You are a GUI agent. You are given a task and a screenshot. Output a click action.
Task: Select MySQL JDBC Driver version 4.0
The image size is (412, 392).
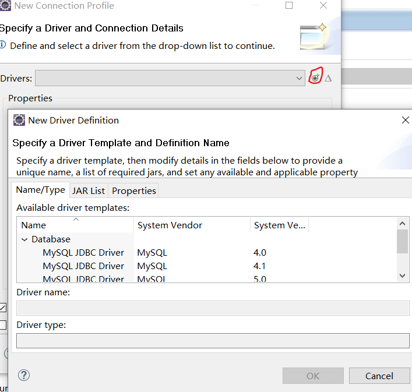(83, 253)
